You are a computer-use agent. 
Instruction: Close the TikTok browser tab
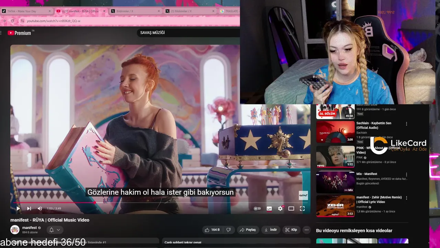(49, 11)
